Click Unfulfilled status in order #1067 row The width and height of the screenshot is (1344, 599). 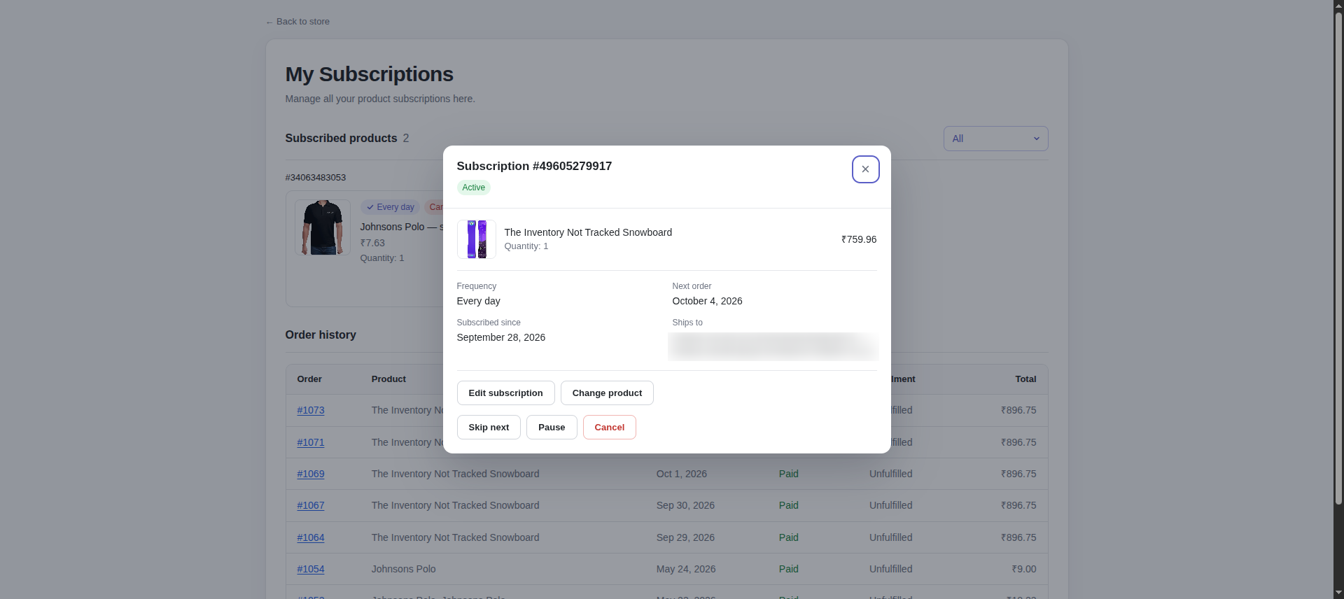click(891, 505)
